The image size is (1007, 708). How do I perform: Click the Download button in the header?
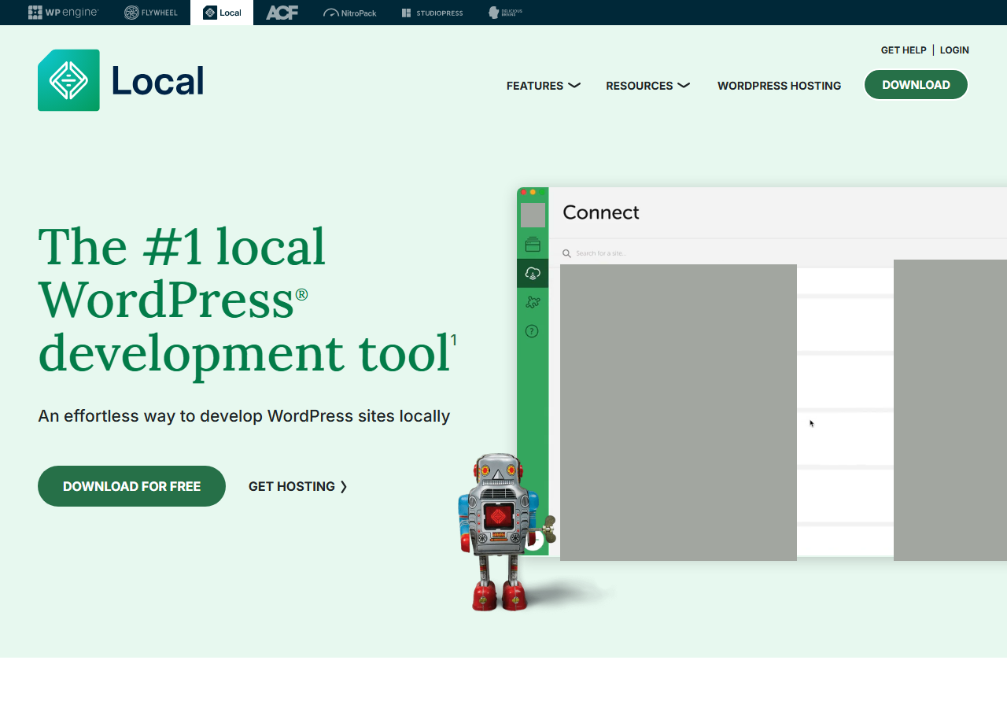[x=916, y=85]
